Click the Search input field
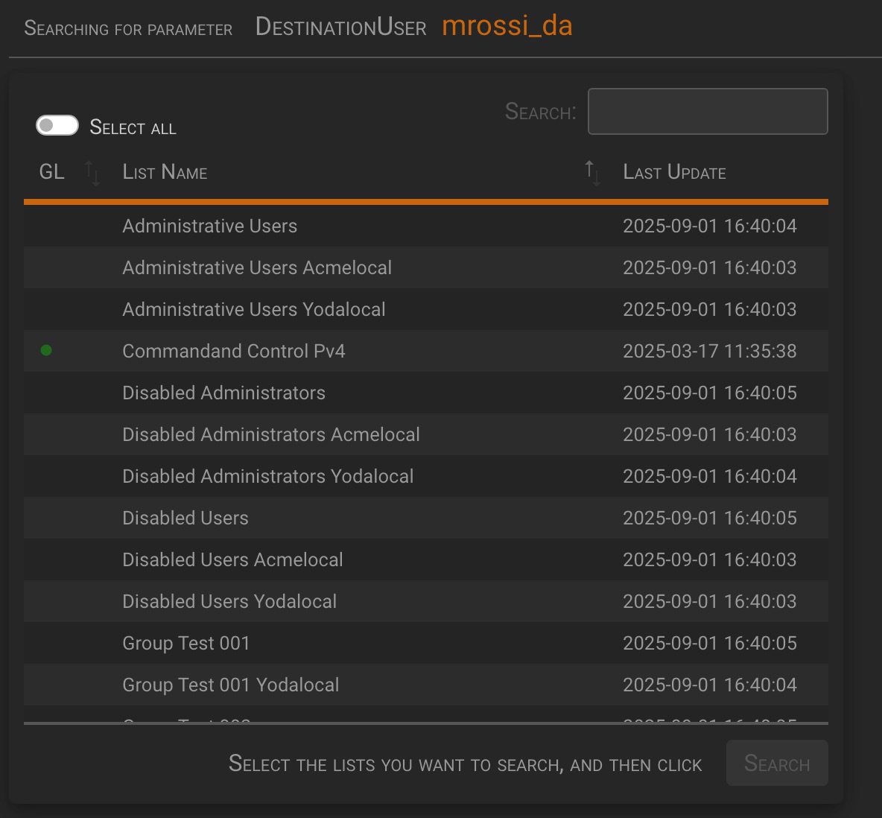The height and width of the screenshot is (818, 882). [x=707, y=112]
